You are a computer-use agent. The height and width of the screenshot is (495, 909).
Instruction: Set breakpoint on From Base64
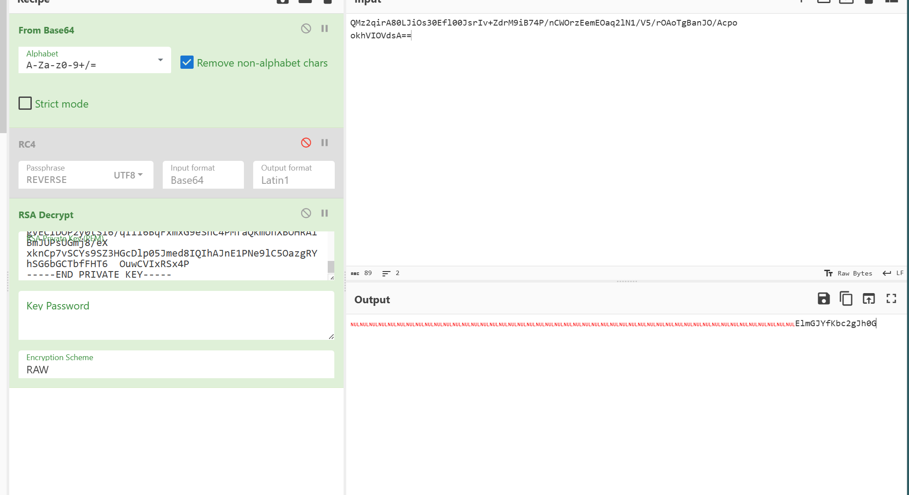point(325,29)
